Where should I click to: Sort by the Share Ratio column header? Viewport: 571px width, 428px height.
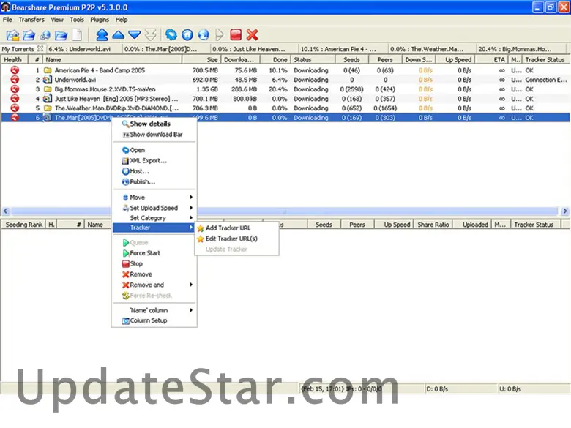click(433, 225)
